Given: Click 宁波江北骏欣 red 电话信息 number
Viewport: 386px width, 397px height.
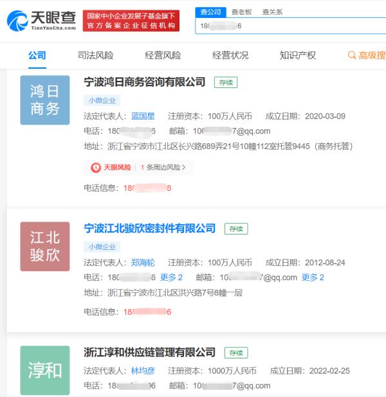Looking at the screenshot, I should coord(147,312).
